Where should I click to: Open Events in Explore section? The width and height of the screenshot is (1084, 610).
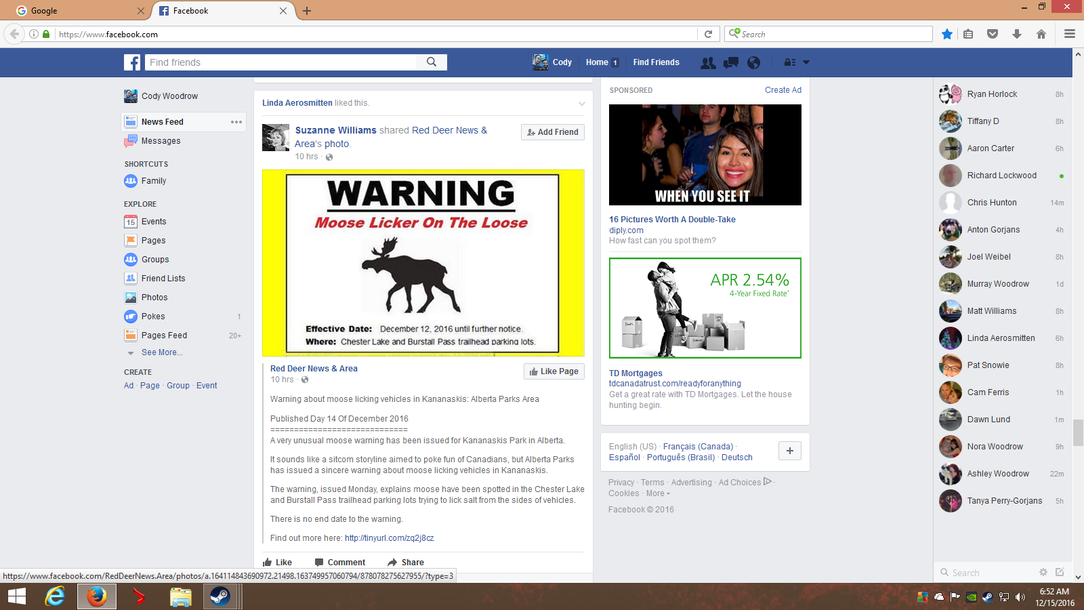pos(154,222)
